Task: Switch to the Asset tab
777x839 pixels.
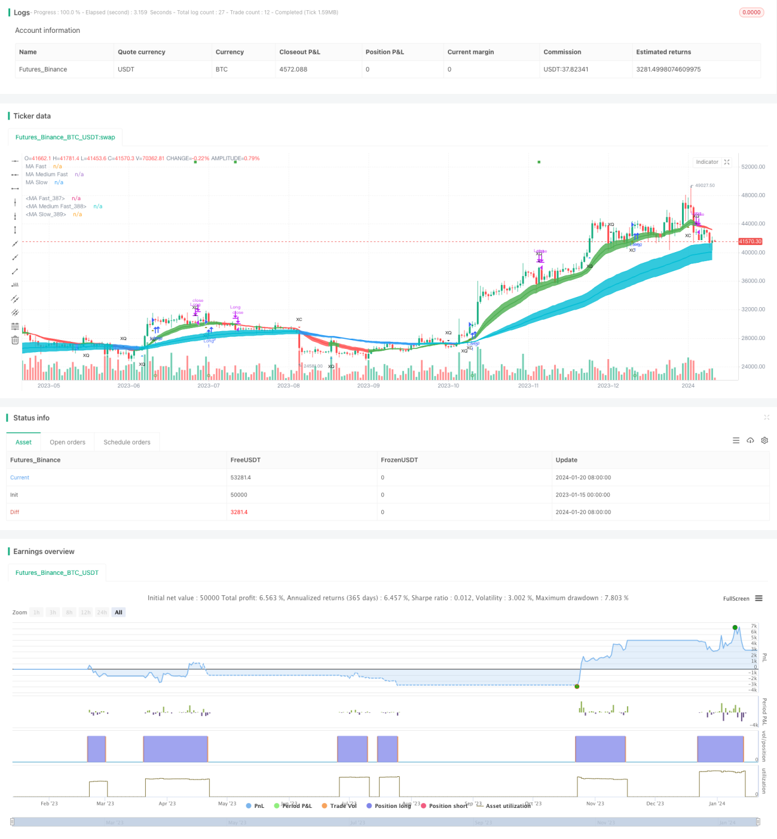Action: point(23,442)
